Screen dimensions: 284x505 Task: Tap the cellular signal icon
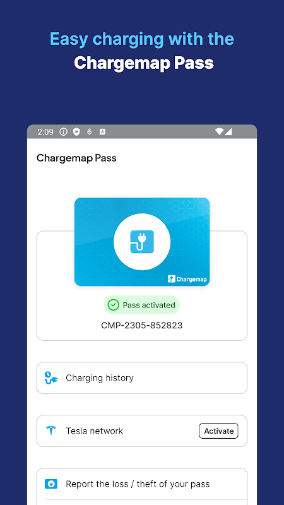tap(228, 132)
